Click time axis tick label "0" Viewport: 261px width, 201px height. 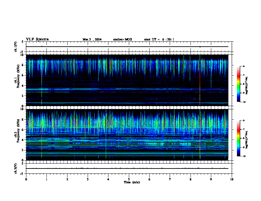point(26,179)
